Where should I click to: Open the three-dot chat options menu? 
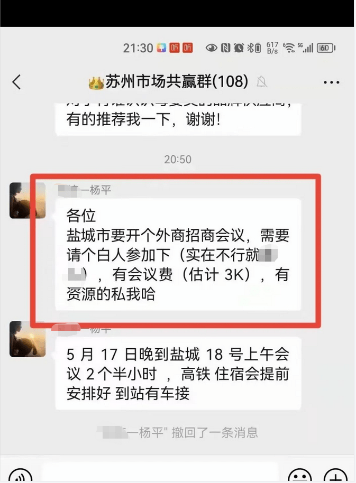(x=331, y=82)
